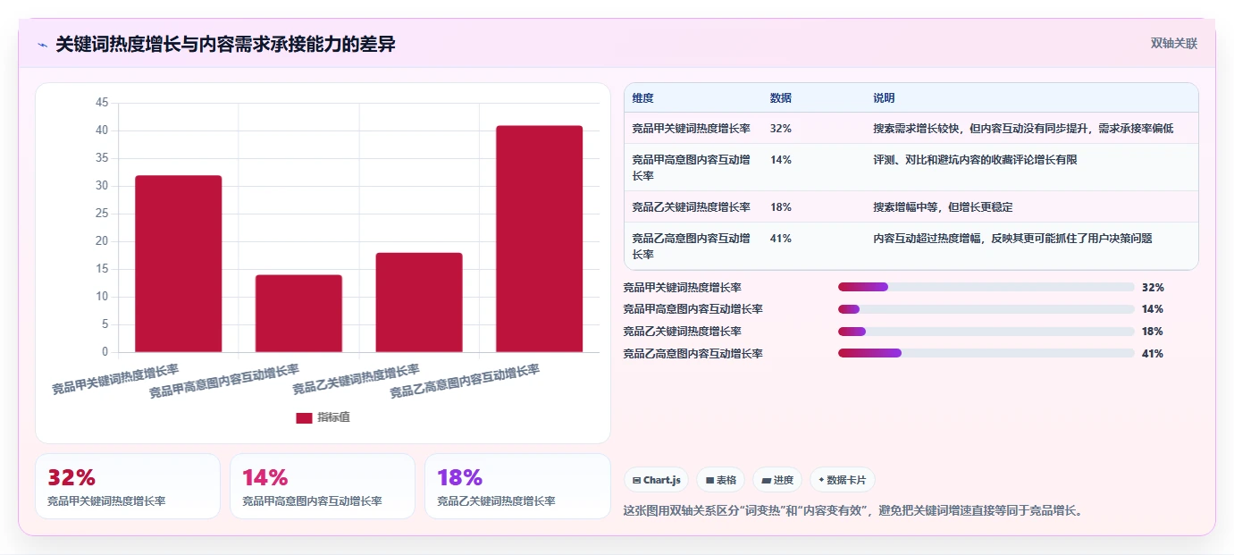The image size is (1234, 555).
Task: Click the 说明 table column header
Action: click(884, 98)
